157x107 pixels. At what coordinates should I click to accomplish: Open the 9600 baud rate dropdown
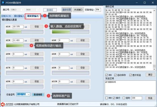pos(33,10)
